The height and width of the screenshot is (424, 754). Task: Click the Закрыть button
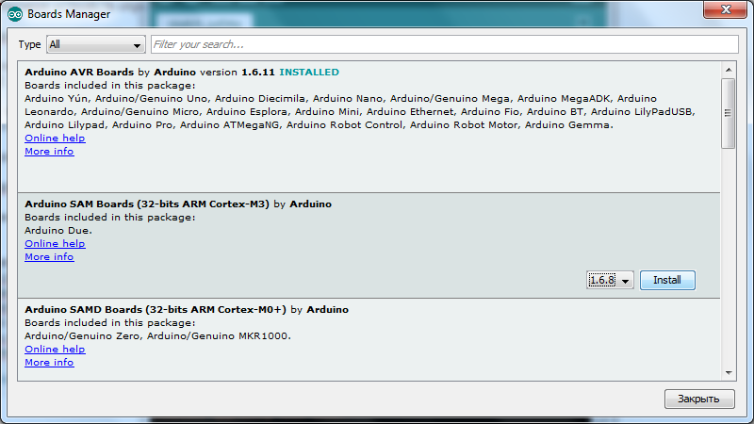pos(699,399)
